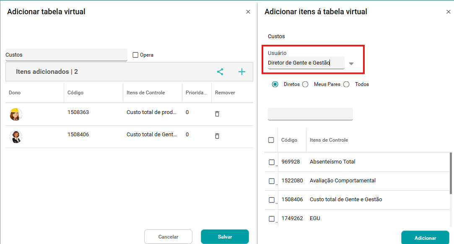This screenshot has height=244, width=454.
Task: Enable the Opera checkbox
Action: point(135,55)
